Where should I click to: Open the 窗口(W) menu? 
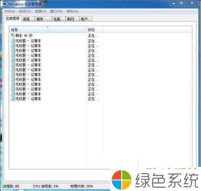pos(56,11)
